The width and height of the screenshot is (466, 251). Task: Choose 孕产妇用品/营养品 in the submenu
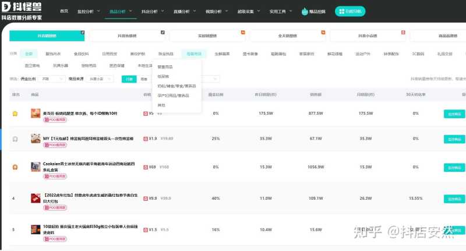point(173,96)
